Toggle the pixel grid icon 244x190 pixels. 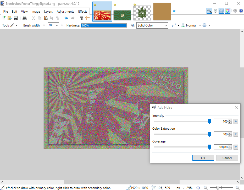tap(81, 18)
